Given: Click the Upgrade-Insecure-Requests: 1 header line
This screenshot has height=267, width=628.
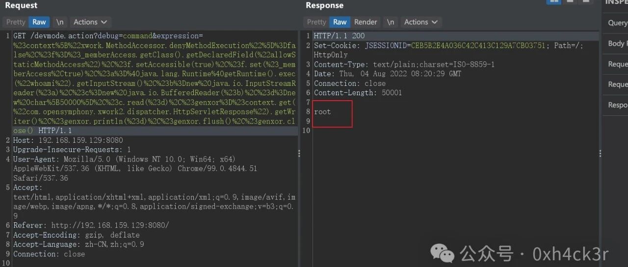Looking at the screenshot, I should 72,150.
